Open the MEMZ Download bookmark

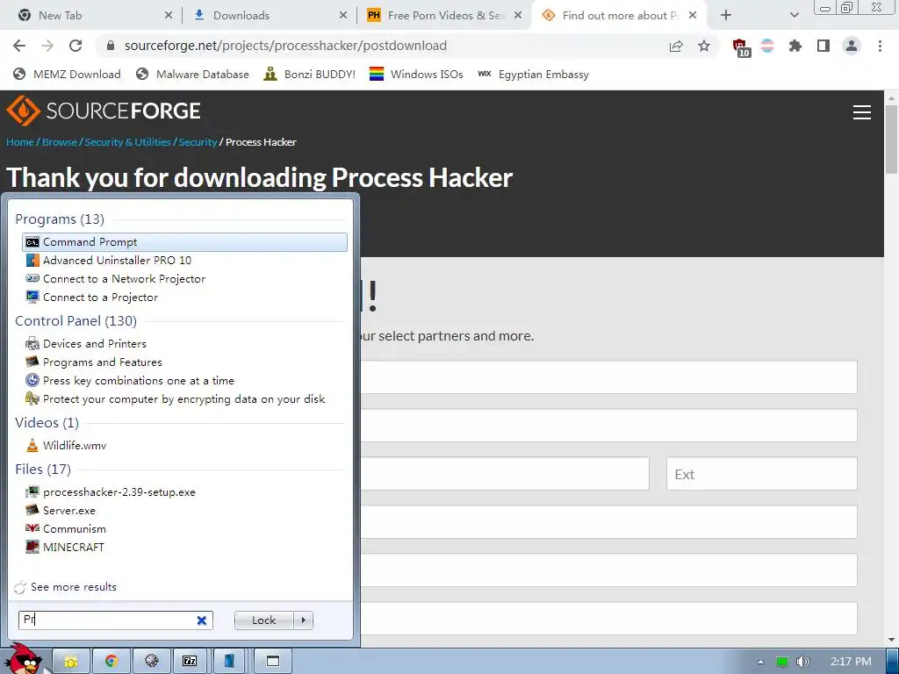(x=67, y=74)
